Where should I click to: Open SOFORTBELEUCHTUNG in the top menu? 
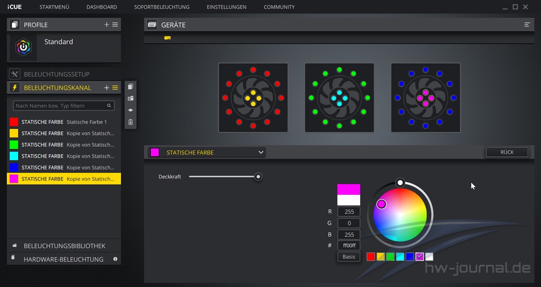[162, 7]
